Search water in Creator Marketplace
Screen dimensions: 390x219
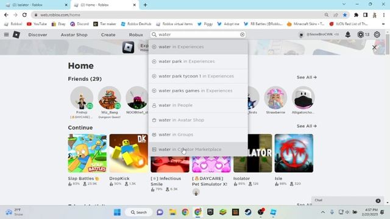click(198, 149)
